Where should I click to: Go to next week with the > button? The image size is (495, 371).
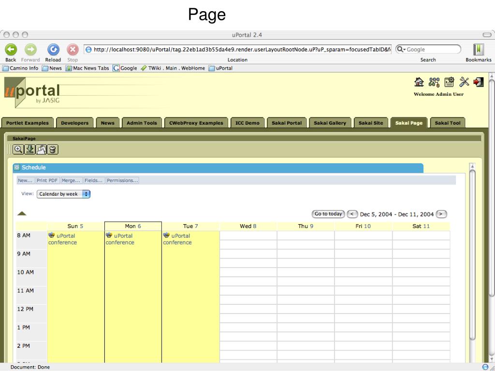pos(441,214)
